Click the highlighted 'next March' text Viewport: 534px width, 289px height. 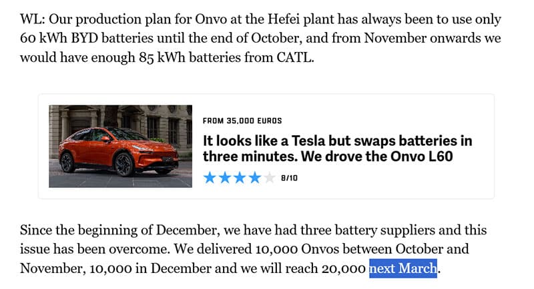point(404,268)
